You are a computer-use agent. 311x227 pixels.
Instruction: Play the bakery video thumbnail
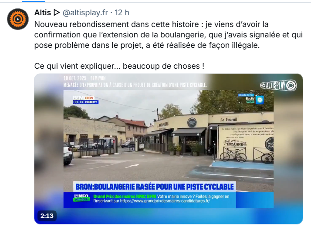pos(169,149)
